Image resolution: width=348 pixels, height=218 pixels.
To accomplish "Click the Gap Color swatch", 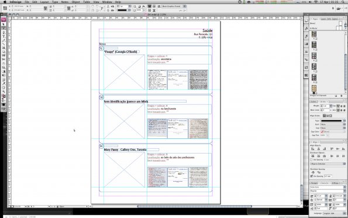I will pyautogui.click(x=322, y=132).
